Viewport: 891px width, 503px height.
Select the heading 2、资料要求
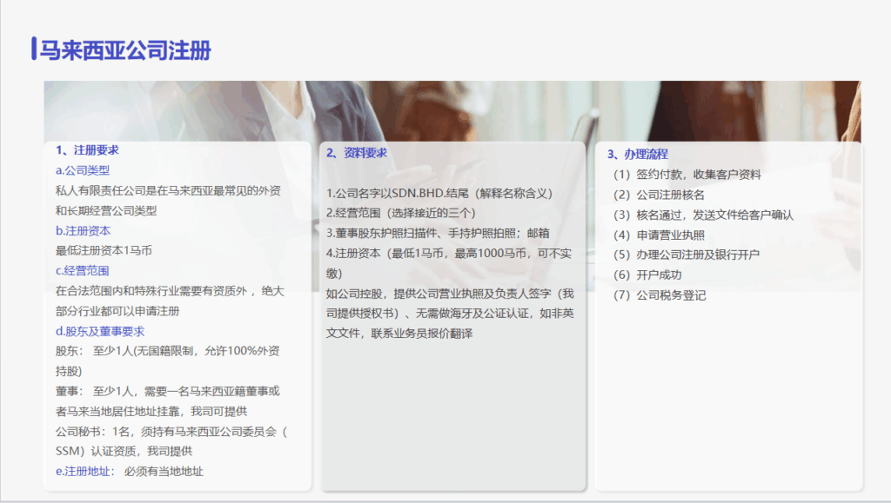coord(357,153)
